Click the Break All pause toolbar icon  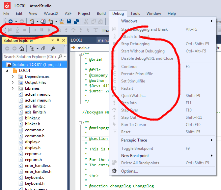[42, 30]
